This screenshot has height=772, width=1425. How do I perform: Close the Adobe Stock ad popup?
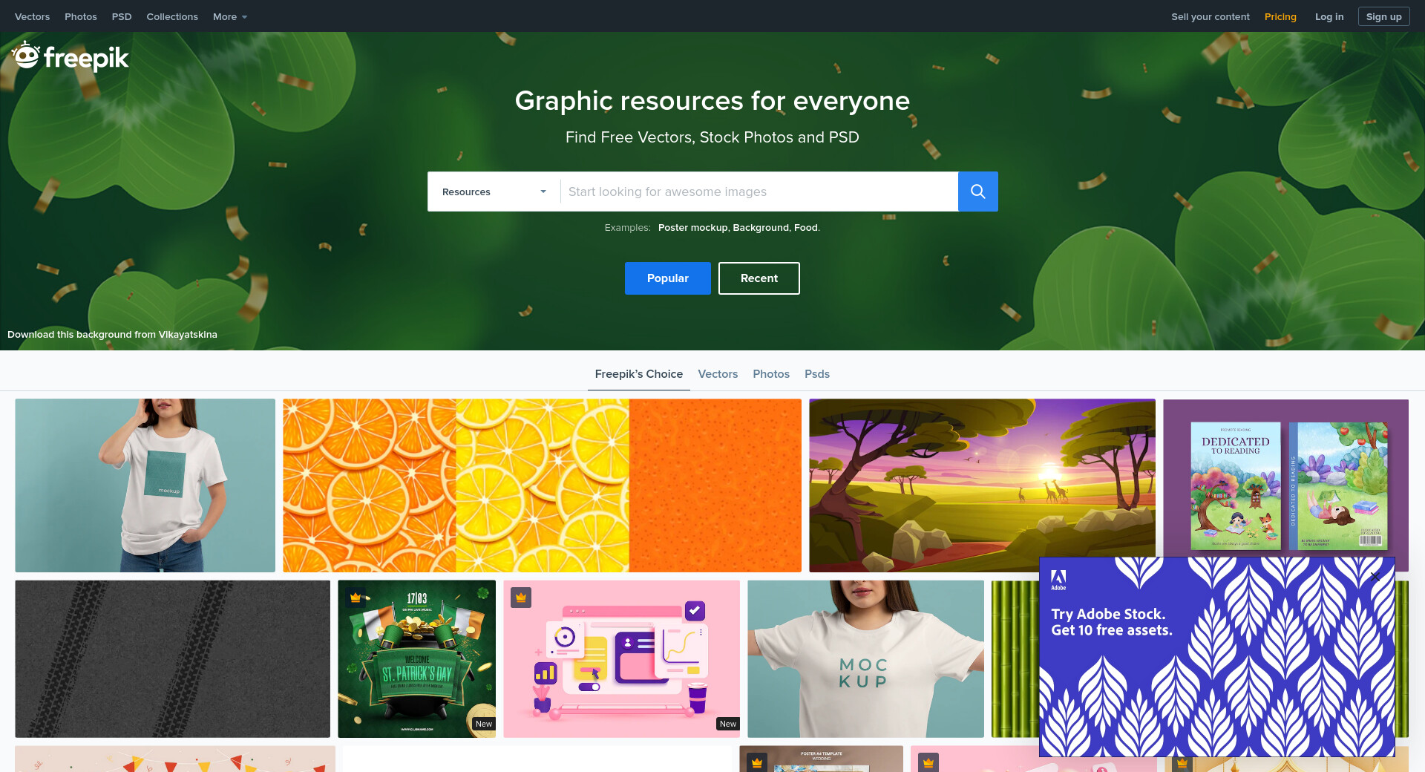click(1374, 576)
